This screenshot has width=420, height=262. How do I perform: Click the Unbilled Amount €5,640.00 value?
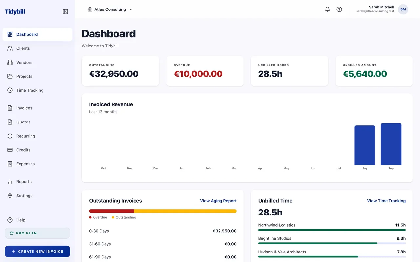pyautogui.click(x=365, y=74)
